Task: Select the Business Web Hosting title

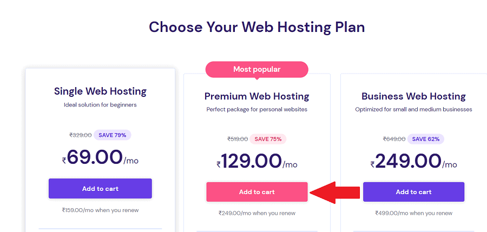Action: [413, 96]
